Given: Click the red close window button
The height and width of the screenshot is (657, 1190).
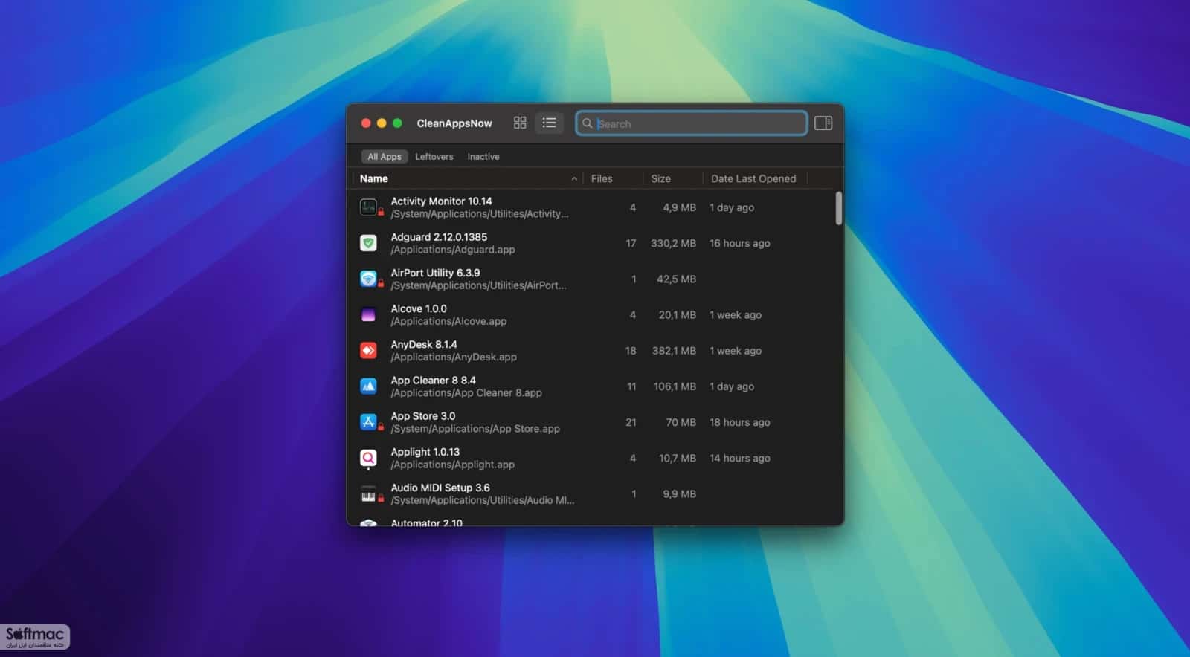Looking at the screenshot, I should pyautogui.click(x=366, y=123).
